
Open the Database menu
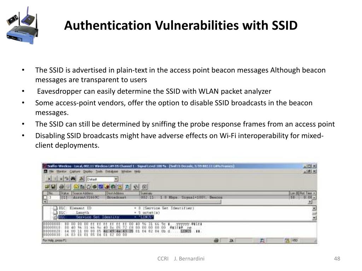(111, 171)
